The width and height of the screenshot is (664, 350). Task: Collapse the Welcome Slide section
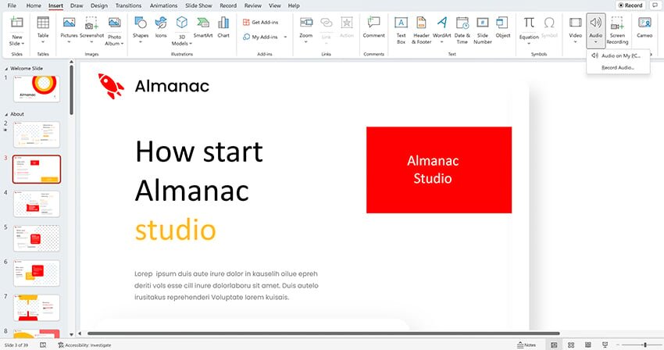[5, 68]
